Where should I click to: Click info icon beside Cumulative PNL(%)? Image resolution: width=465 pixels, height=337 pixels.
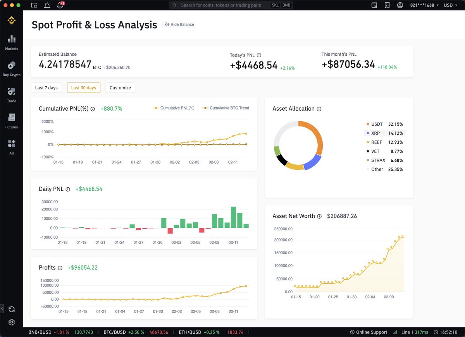click(93, 109)
